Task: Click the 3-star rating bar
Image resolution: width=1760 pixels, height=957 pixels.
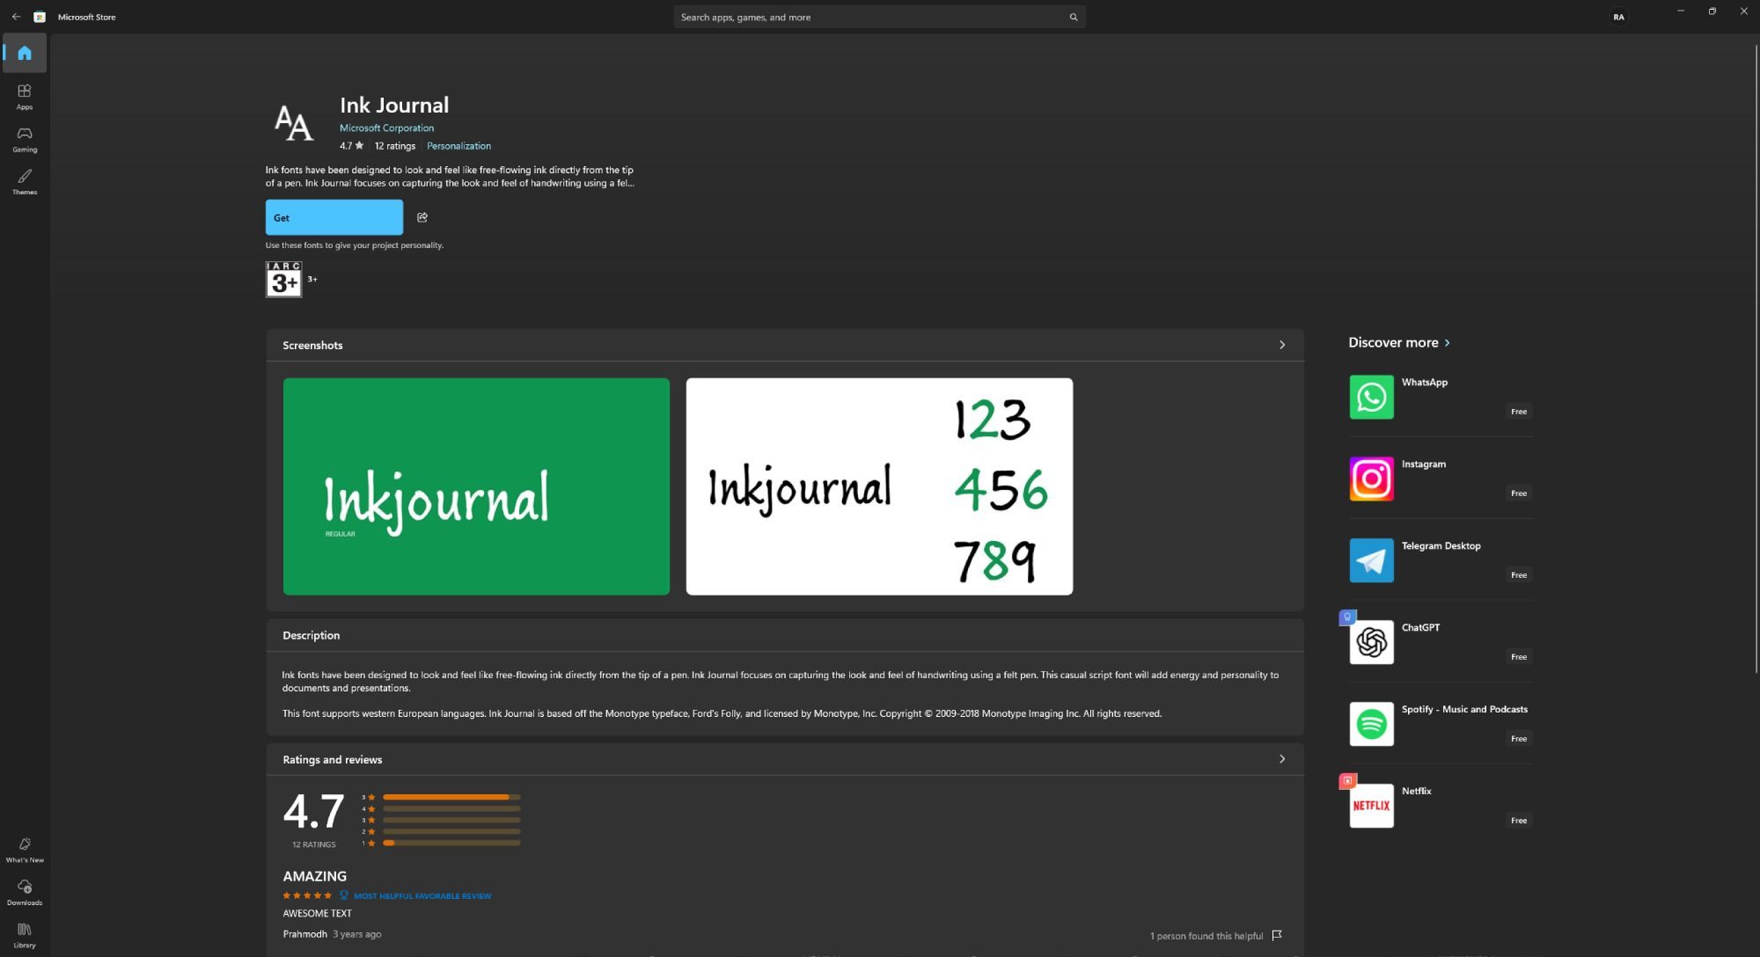Action: (451, 820)
